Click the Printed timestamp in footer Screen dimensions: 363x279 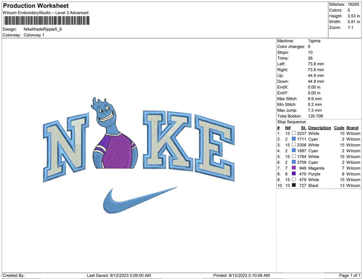(242, 276)
